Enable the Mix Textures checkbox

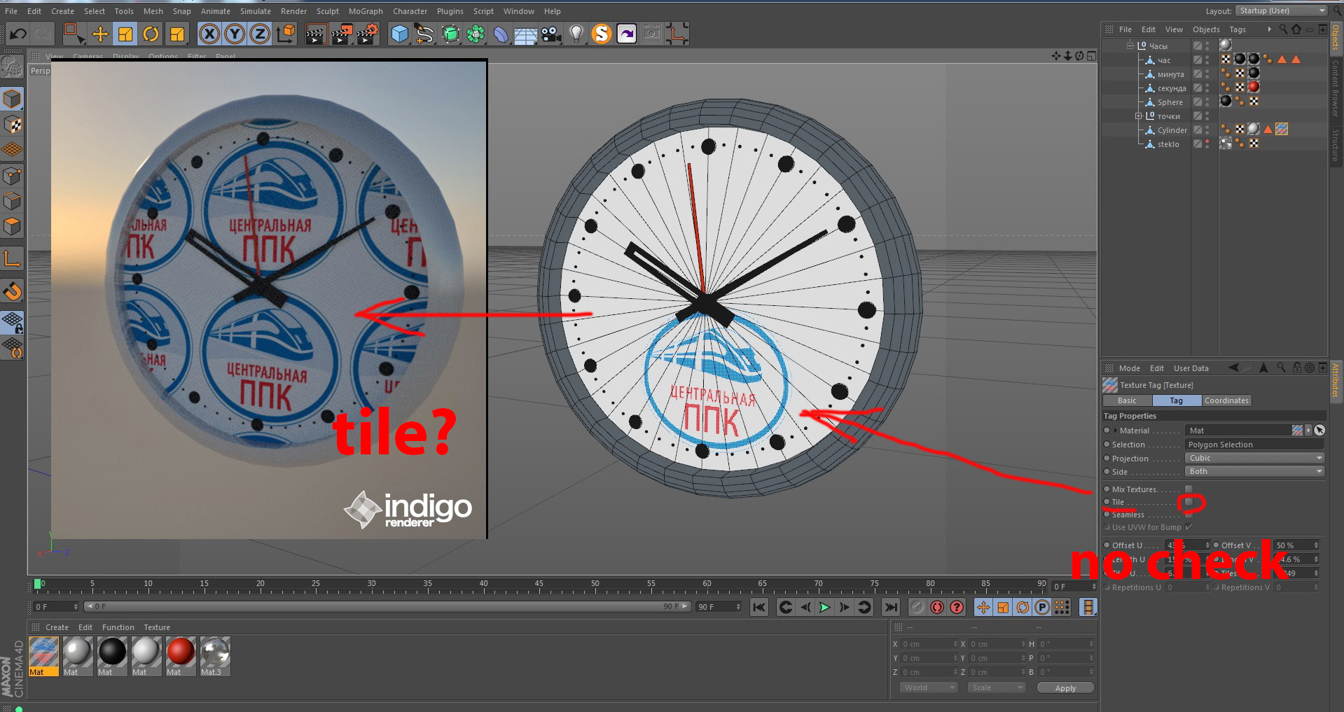click(x=1189, y=489)
